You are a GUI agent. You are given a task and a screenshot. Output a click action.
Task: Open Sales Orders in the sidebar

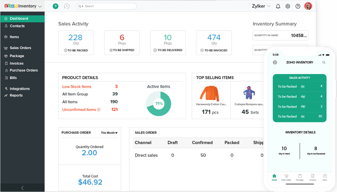(20, 48)
